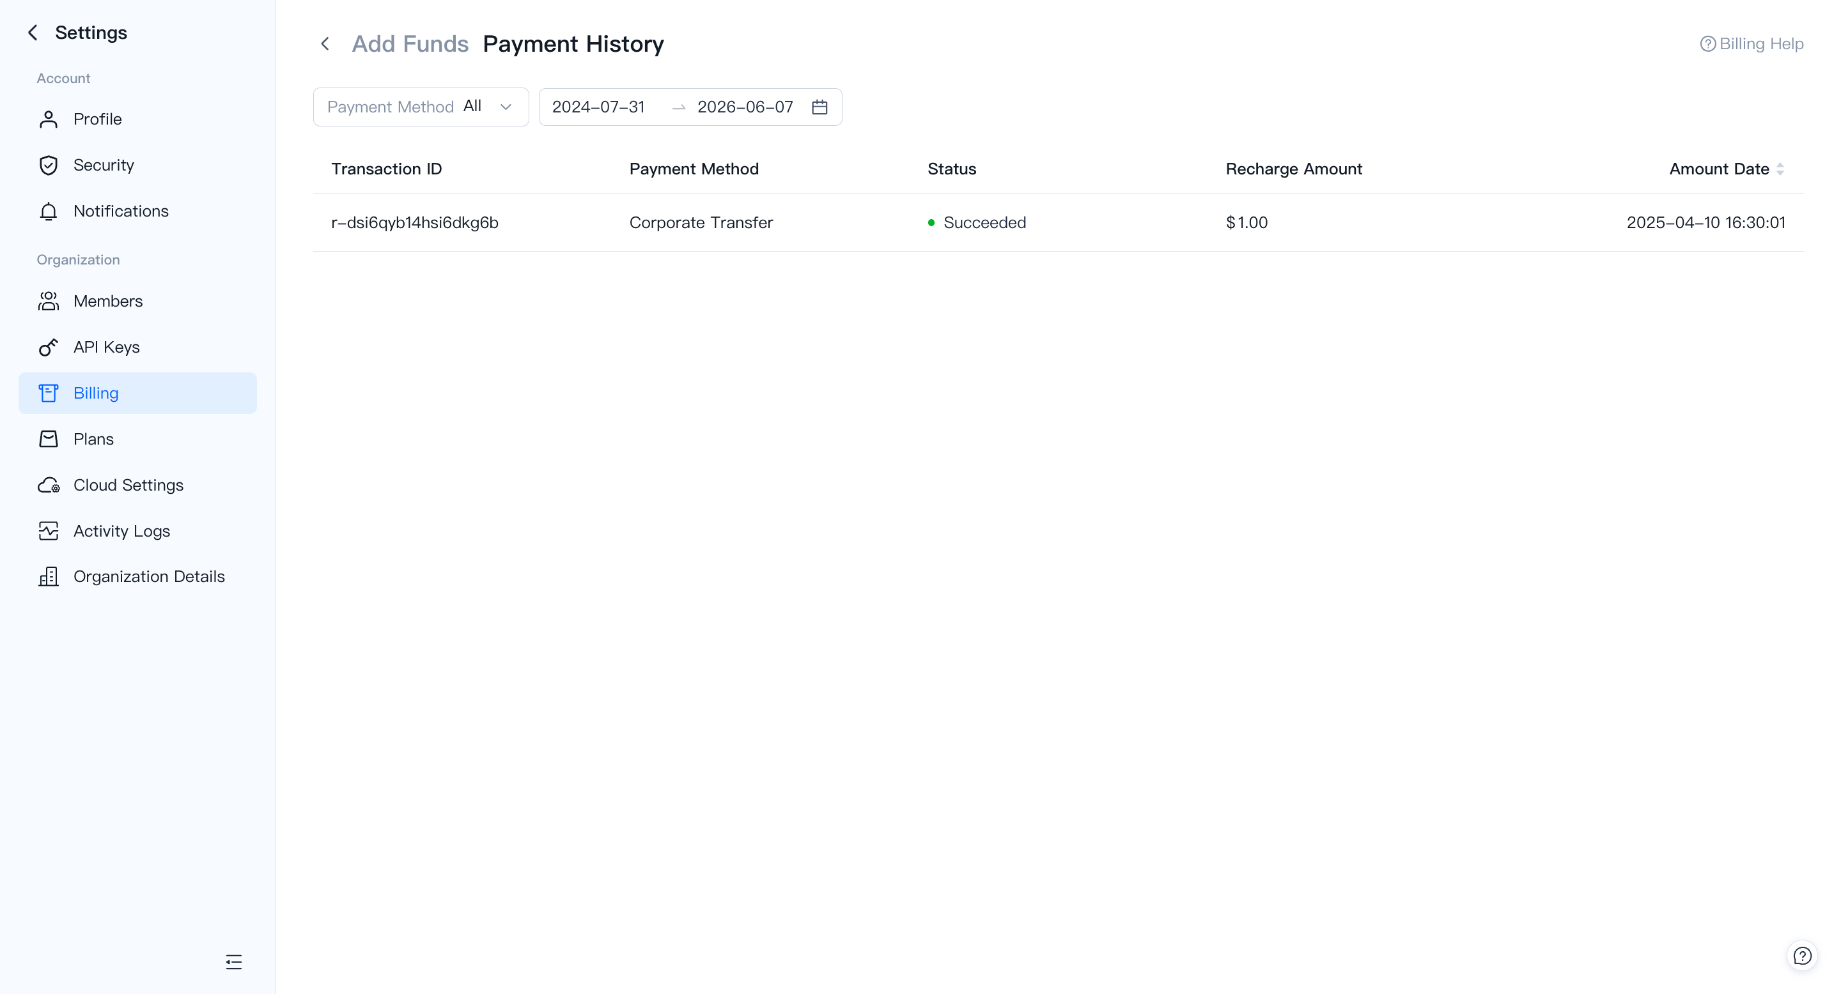Click the Settings back arrow

tap(33, 33)
